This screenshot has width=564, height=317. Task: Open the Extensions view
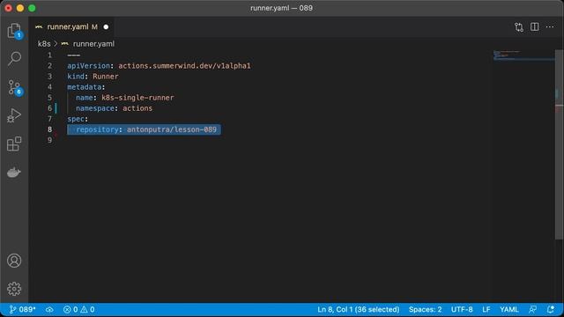tap(14, 144)
